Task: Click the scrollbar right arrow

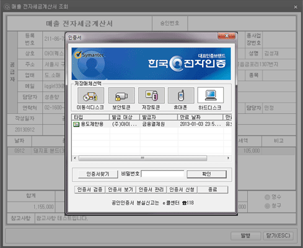Action: 228,158
